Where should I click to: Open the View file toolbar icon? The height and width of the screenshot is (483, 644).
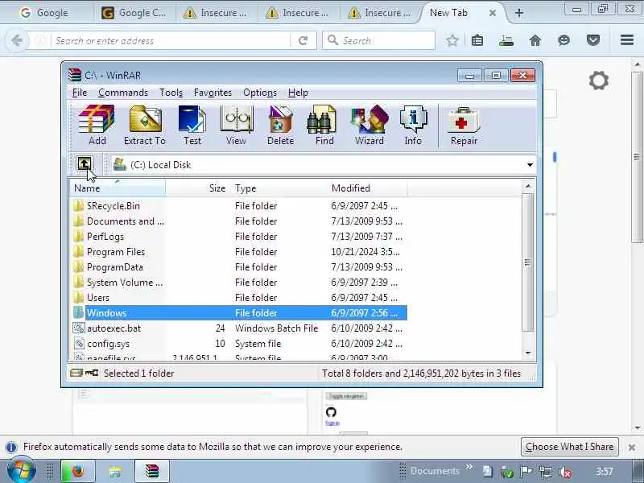(x=236, y=126)
